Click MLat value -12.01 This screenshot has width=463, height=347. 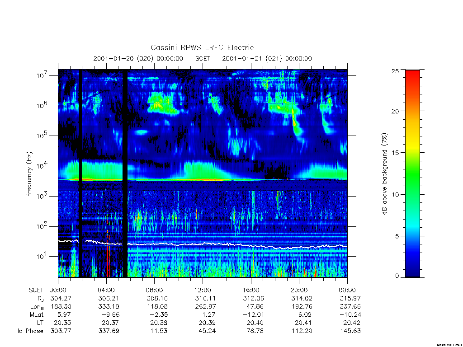pyautogui.click(x=253, y=315)
